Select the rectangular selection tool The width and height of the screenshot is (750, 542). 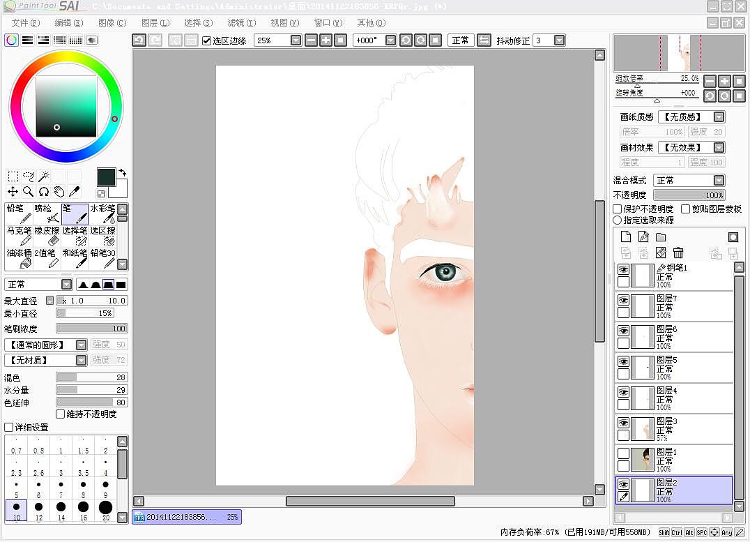coord(13,176)
